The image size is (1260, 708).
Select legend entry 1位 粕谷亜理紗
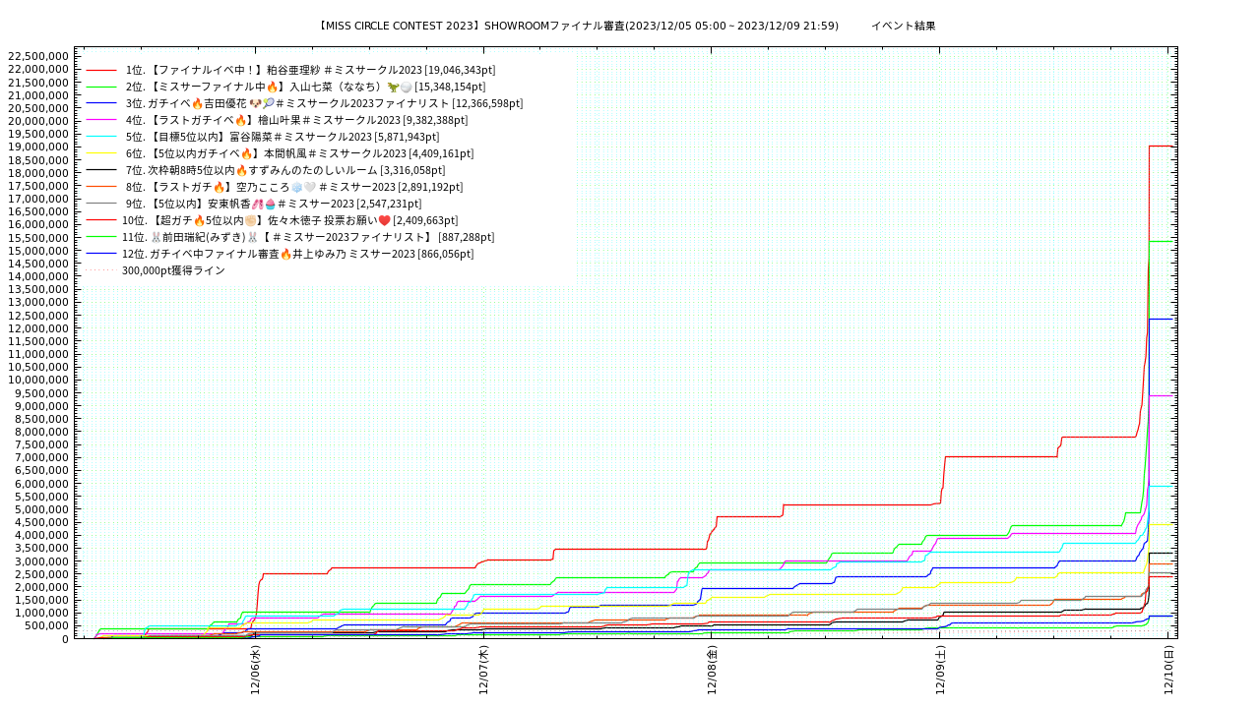point(310,71)
